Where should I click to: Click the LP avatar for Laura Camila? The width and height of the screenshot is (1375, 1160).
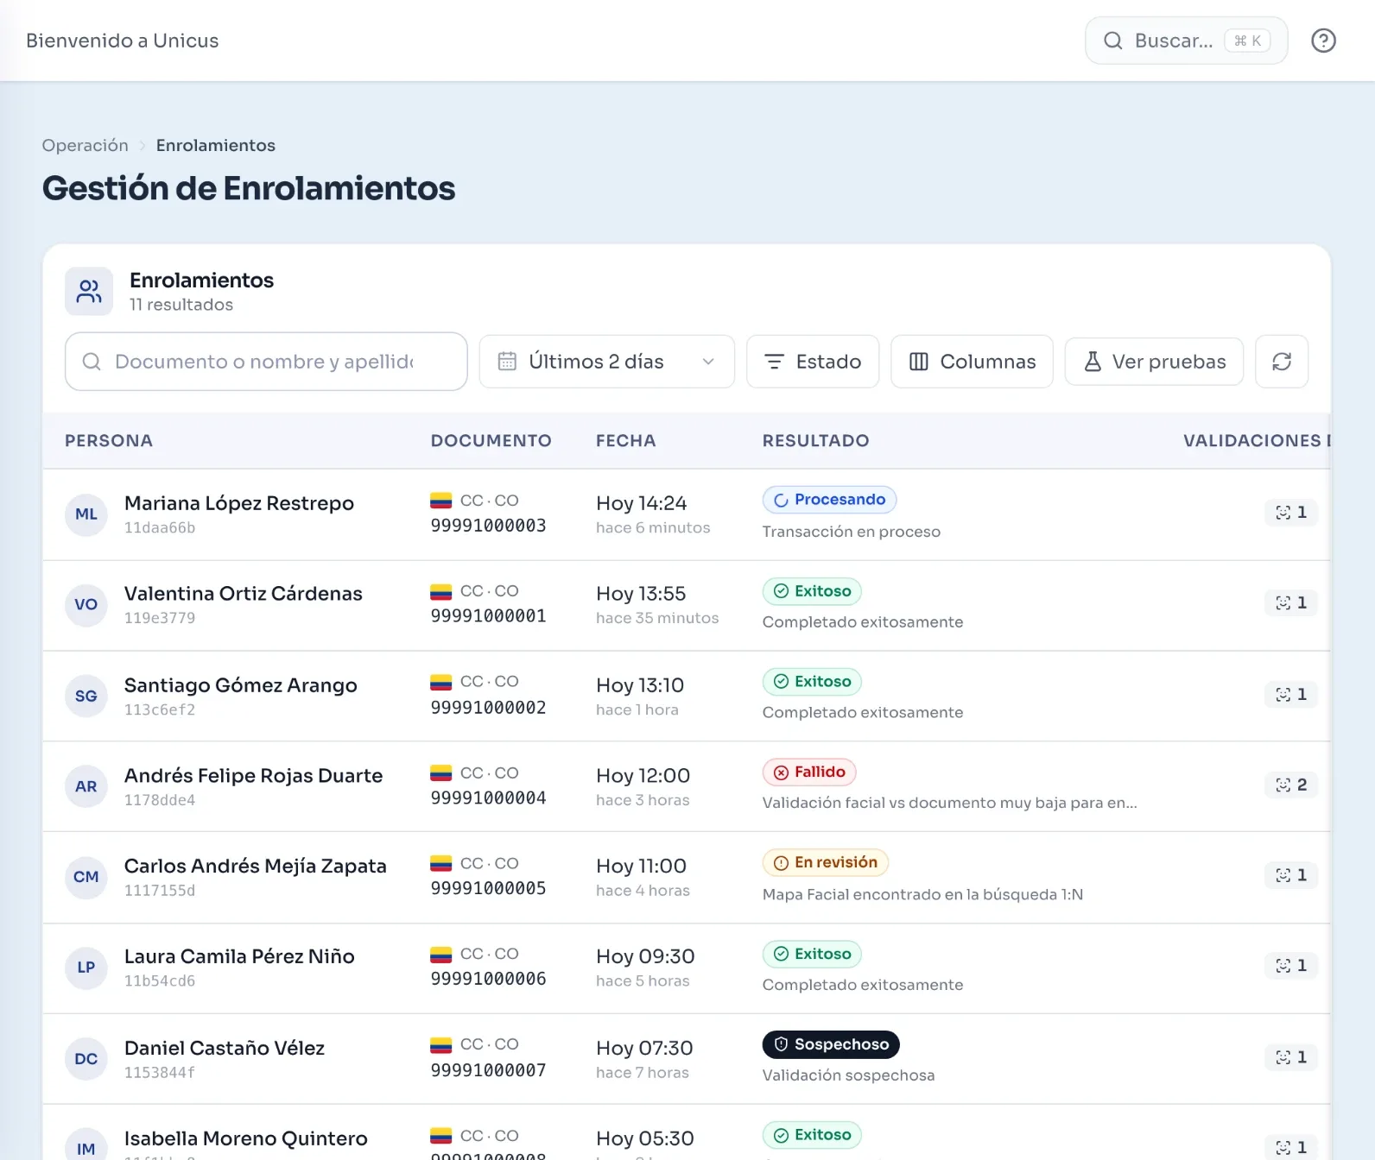(x=86, y=968)
